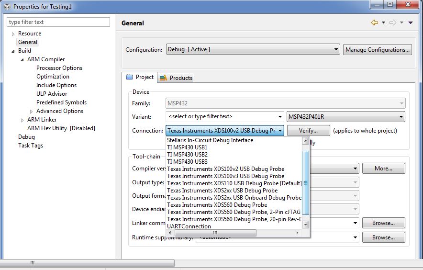Click the Project tab folder icon

(130, 77)
